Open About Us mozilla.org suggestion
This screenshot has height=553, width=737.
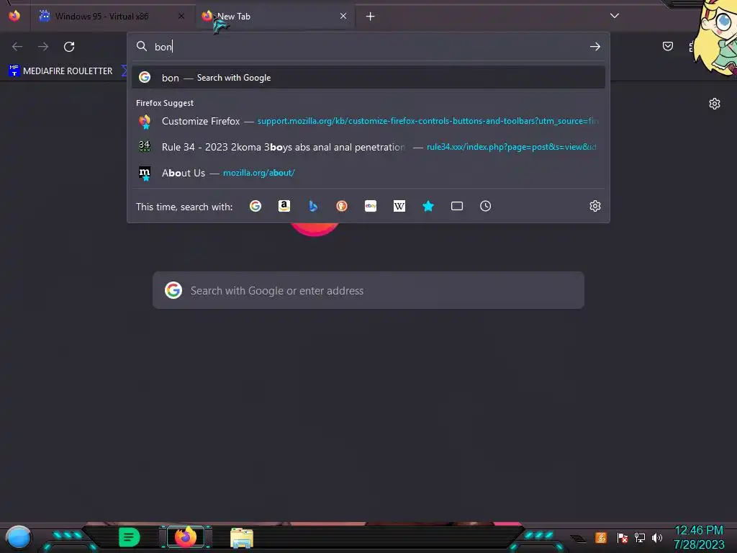point(368,173)
